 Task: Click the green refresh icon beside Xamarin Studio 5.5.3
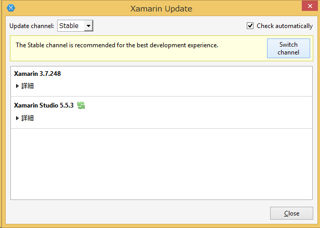(x=81, y=105)
